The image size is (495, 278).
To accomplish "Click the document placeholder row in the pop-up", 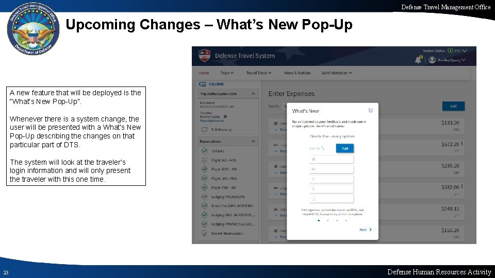I will pos(331,199).
